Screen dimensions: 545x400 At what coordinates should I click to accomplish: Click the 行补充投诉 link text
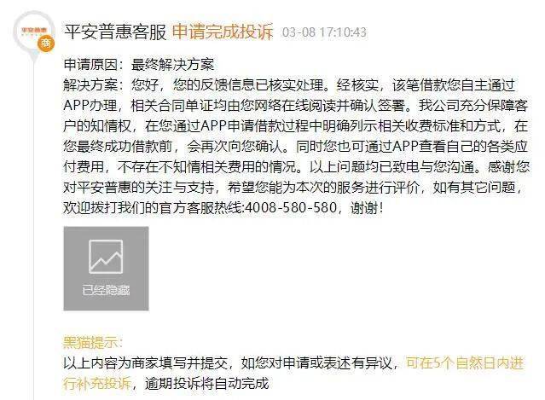[97, 383]
